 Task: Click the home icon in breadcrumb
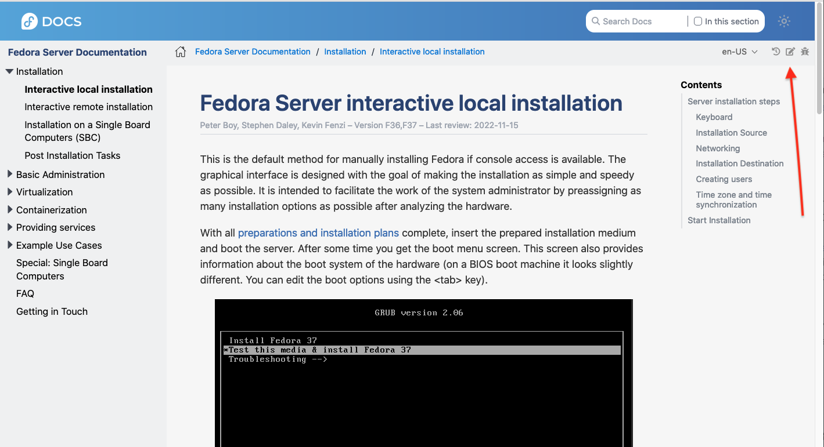pos(181,52)
